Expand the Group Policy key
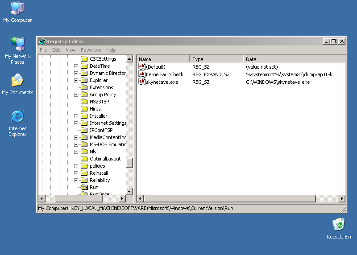Viewport: 357px width, 255px height. [76, 95]
